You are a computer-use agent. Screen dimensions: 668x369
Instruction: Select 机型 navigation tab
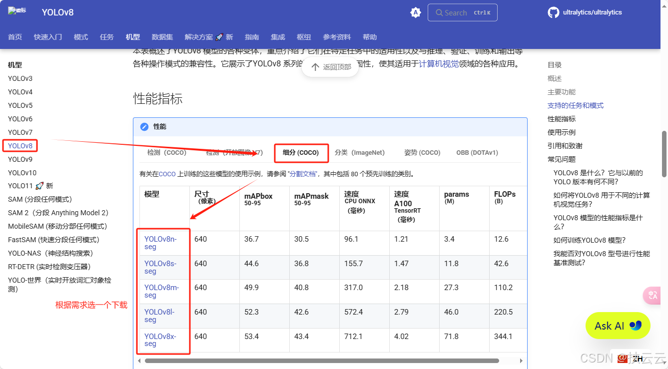(133, 37)
